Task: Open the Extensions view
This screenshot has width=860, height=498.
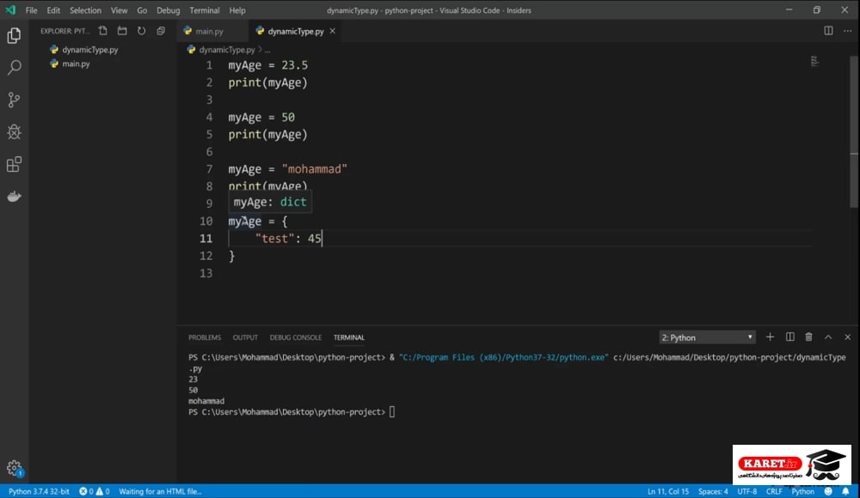Action: click(15, 164)
